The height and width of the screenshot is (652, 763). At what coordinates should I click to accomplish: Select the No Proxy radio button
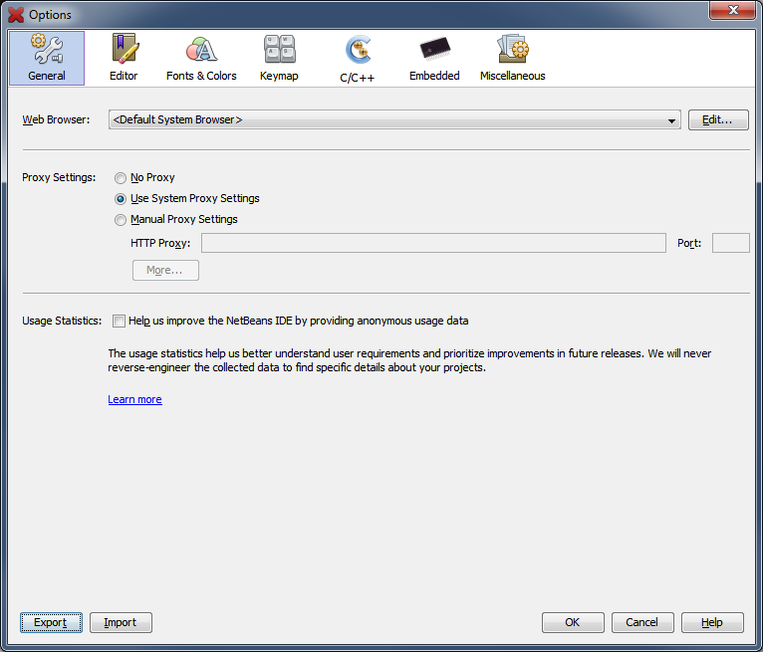[x=121, y=178]
